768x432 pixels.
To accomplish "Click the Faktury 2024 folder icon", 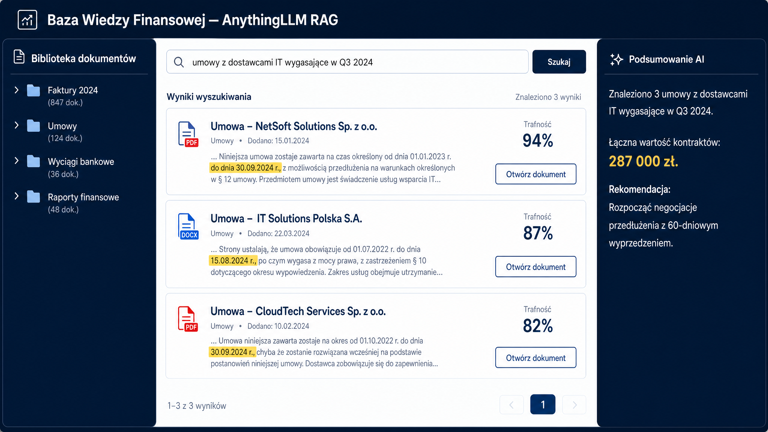I will [x=33, y=90].
